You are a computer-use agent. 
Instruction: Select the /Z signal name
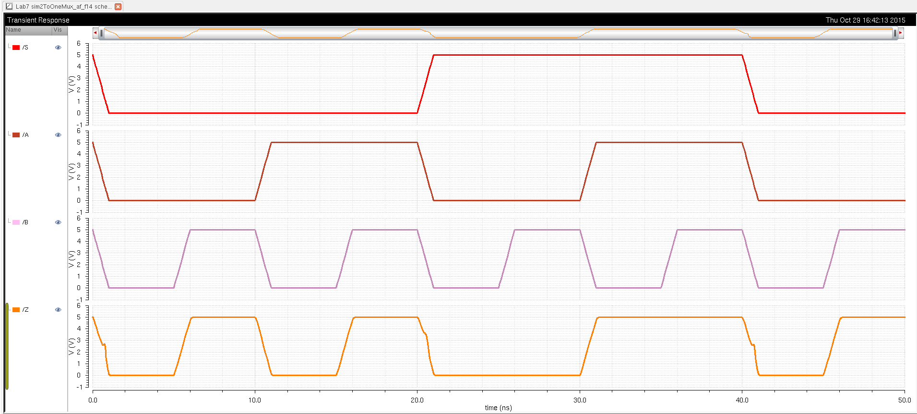point(25,310)
